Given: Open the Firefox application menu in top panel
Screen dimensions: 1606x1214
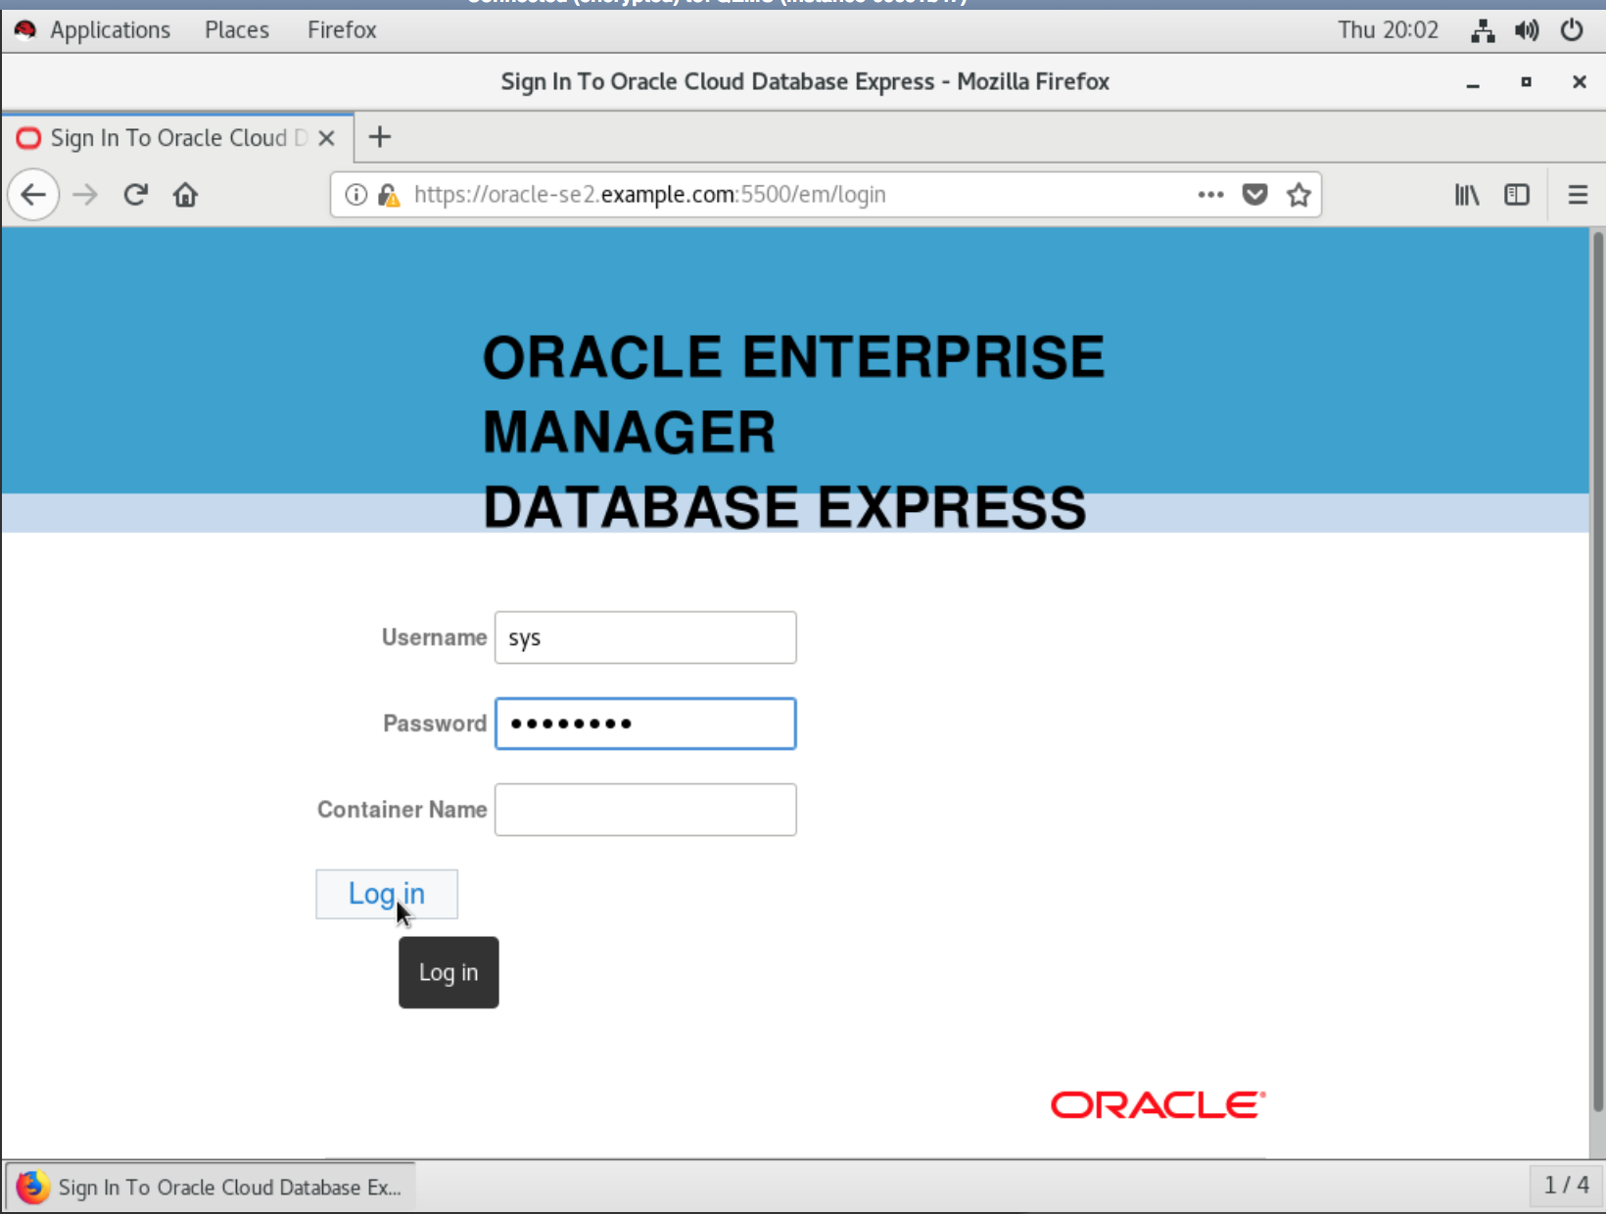Looking at the screenshot, I should click(x=342, y=30).
